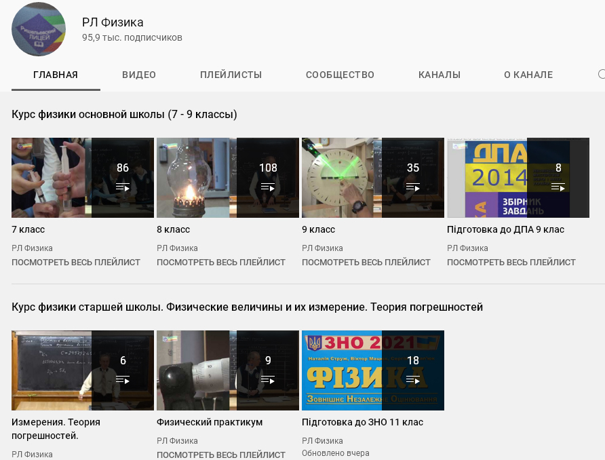605x460 pixels.
Task: Open the Підготовка до ДПА 9 клас title
Action: click(505, 229)
